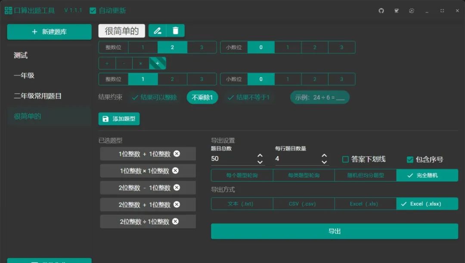Click the theme toggle icon in title bar
The image size is (465, 263).
(411, 11)
